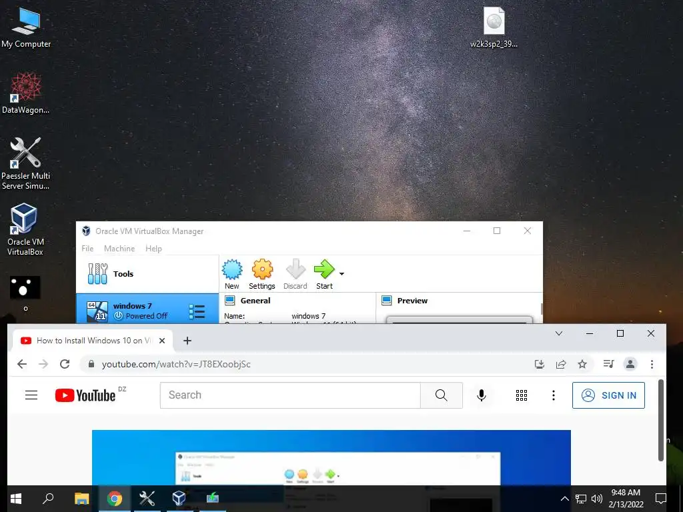Select the w2k3sp2 disc image file
The image size is (683, 512).
tap(494, 27)
